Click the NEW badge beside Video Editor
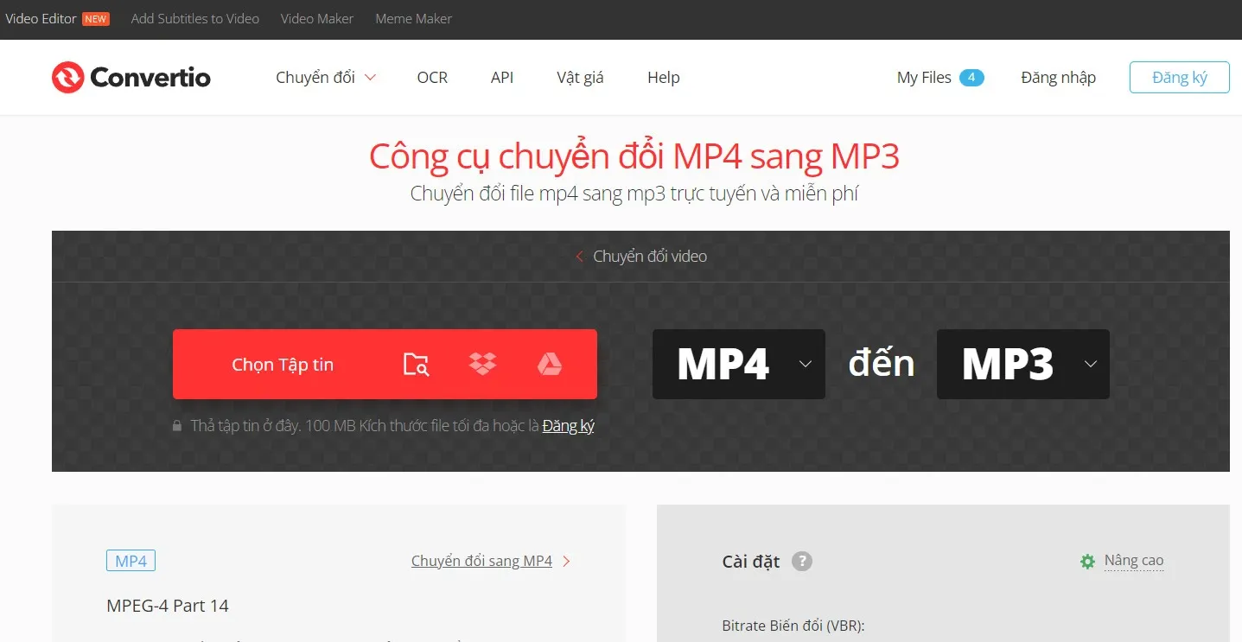1242x642 pixels. [x=96, y=19]
